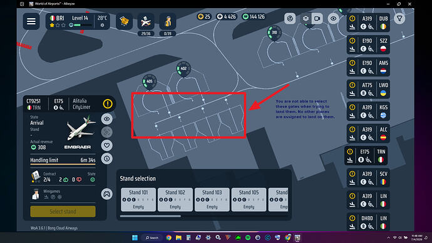Select the A319 DUB flight in list
Image resolution: width=432 pixels, height=243 pixels.
click(368, 23)
